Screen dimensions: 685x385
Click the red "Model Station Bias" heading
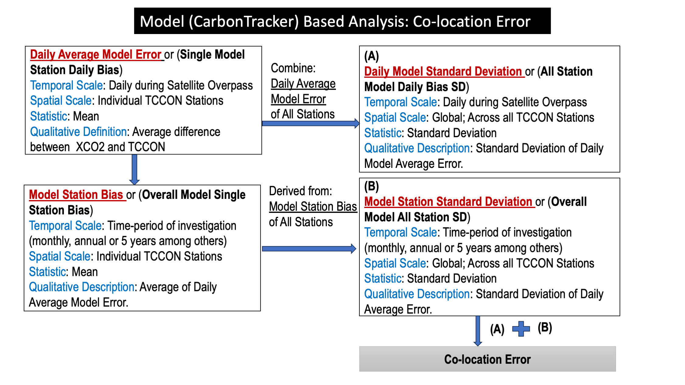76,195
